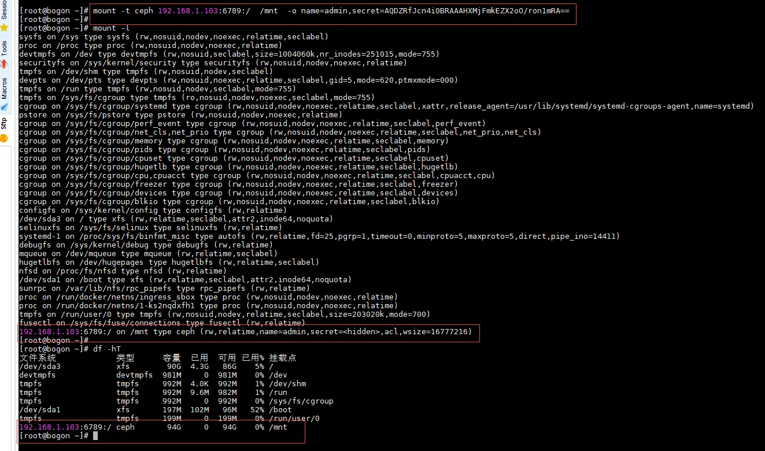The height and width of the screenshot is (451, 765).
Task: Click the '52%' usage of /dev/sda1 row
Action: [x=257, y=410]
